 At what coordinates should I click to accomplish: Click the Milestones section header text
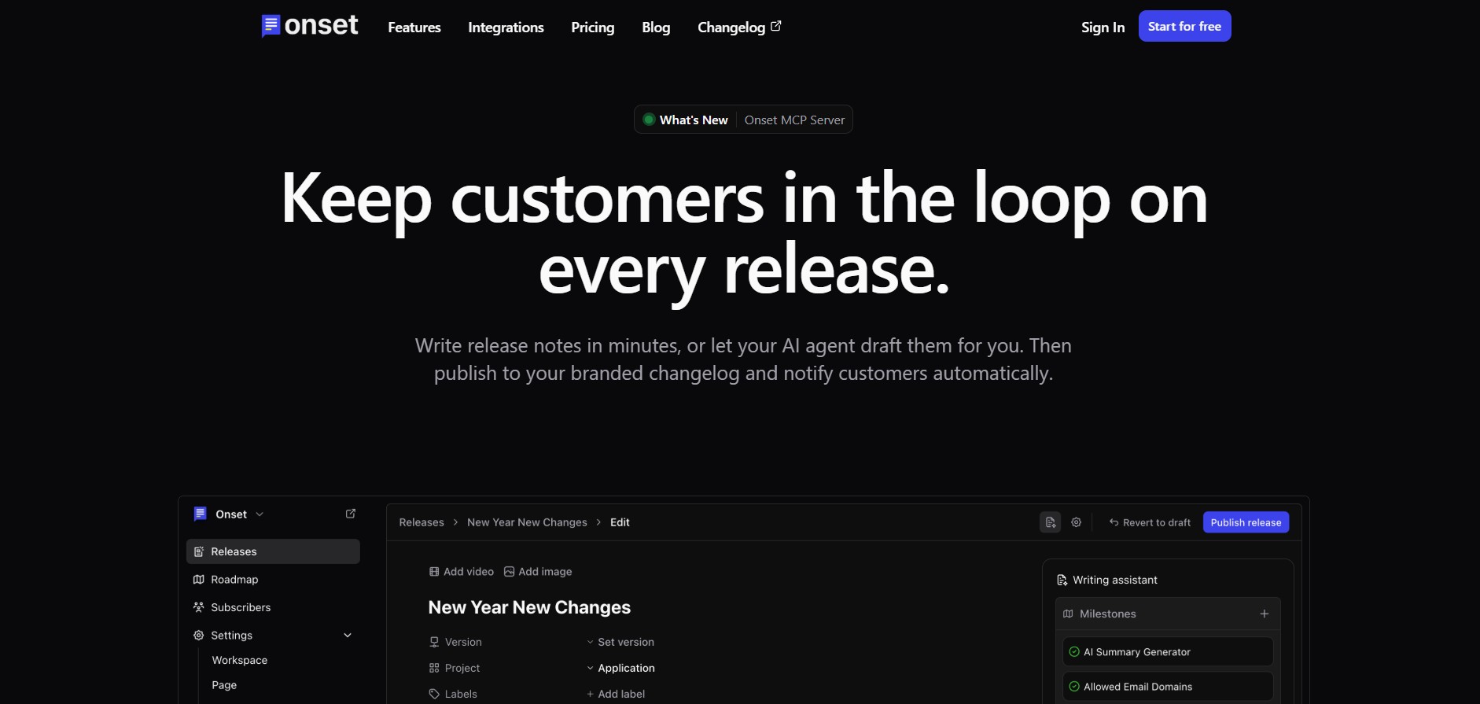coord(1107,614)
